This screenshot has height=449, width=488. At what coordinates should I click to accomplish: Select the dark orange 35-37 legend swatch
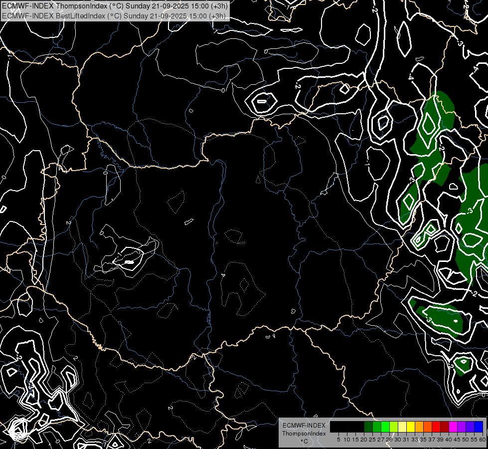(x=428, y=427)
